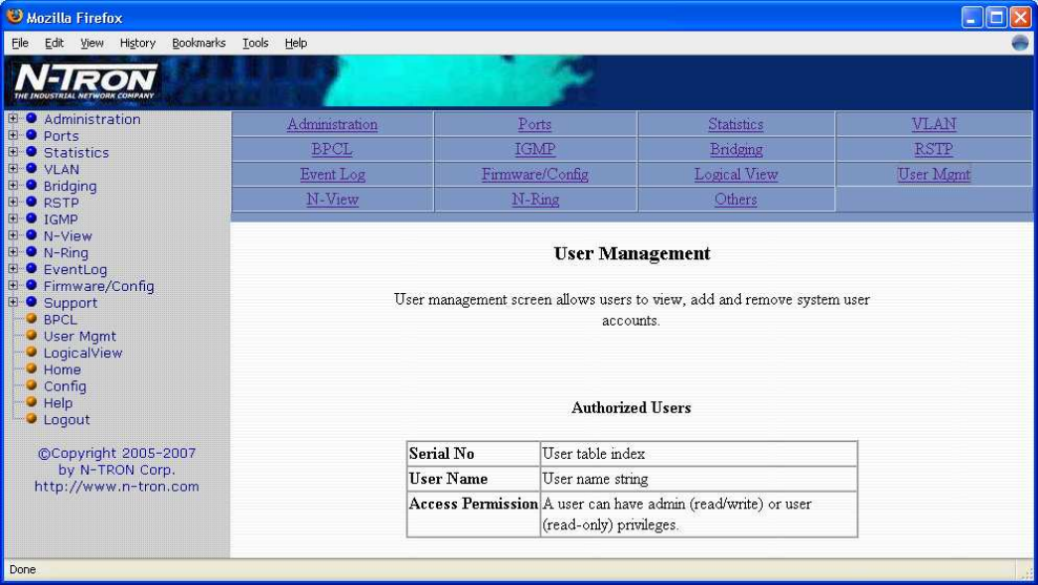Image resolution: width=1038 pixels, height=585 pixels.
Task: Open the Logical View link in navigation table
Action: tap(736, 175)
